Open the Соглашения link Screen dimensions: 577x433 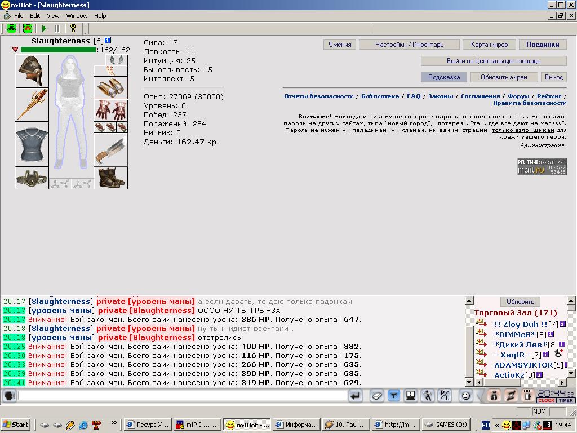click(480, 96)
